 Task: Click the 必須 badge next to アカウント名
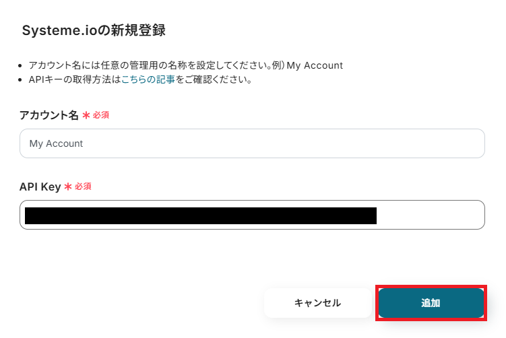tap(101, 115)
